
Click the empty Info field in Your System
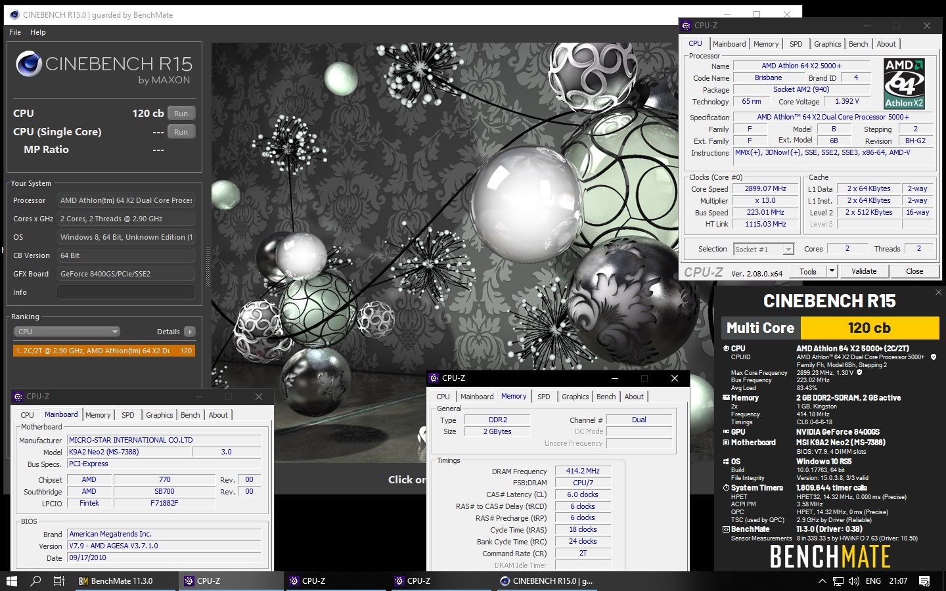tap(126, 292)
